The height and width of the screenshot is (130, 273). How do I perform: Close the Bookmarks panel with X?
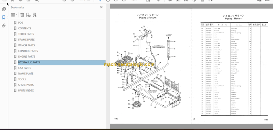(x=101, y=7)
